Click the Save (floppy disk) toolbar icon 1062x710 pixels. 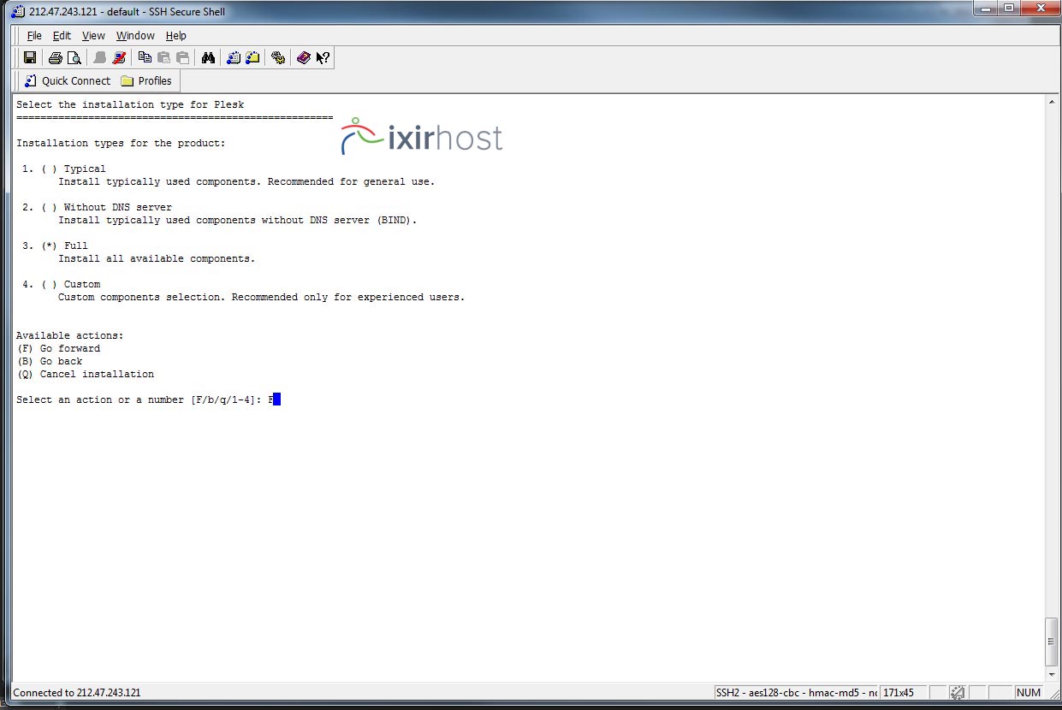coord(30,58)
